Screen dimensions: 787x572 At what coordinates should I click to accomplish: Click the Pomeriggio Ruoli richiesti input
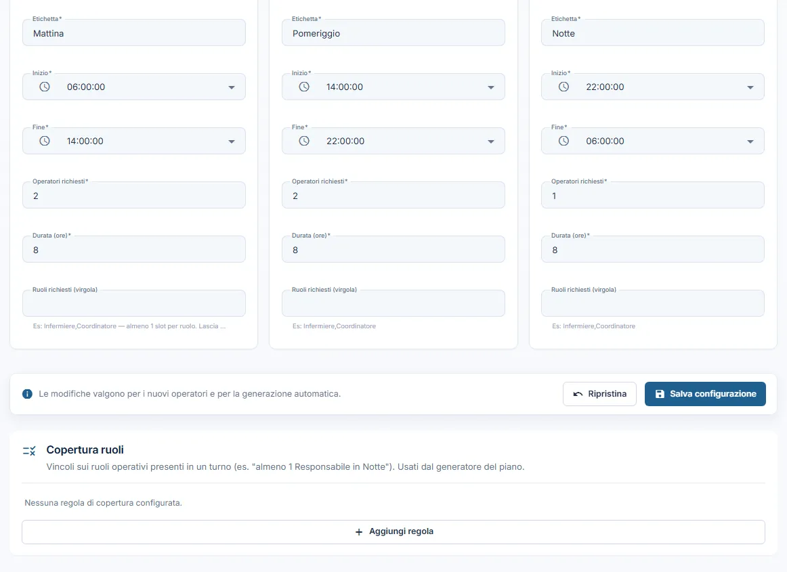[x=393, y=303]
